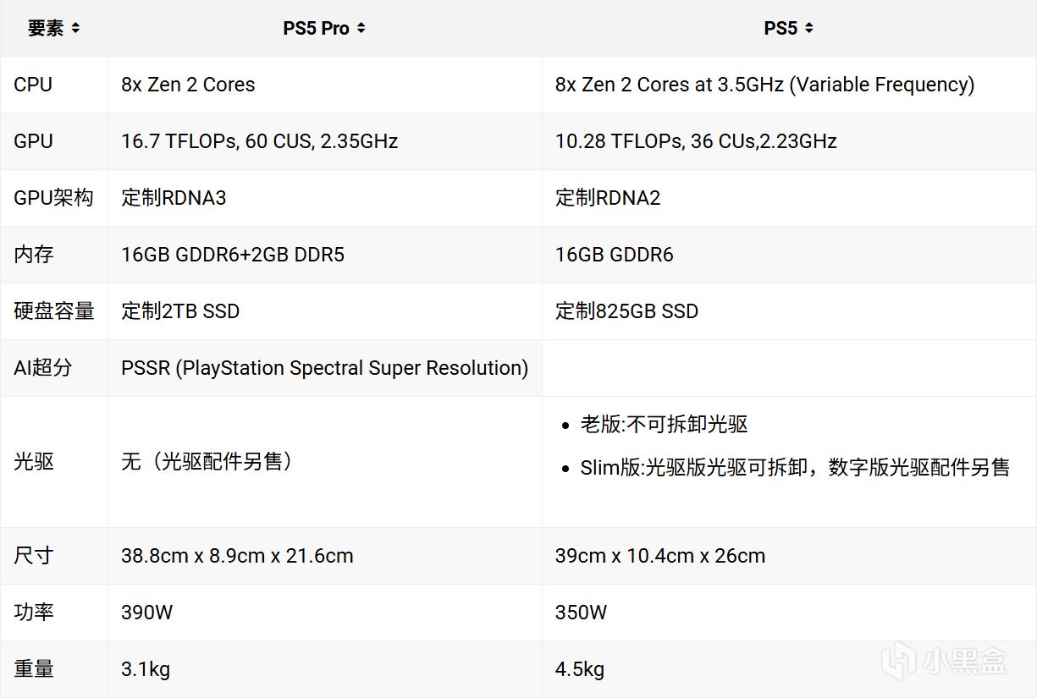Viewport: 1037px width, 698px height.
Task: Click the sort arrows beside the PS5 header
Action: click(808, 29)
